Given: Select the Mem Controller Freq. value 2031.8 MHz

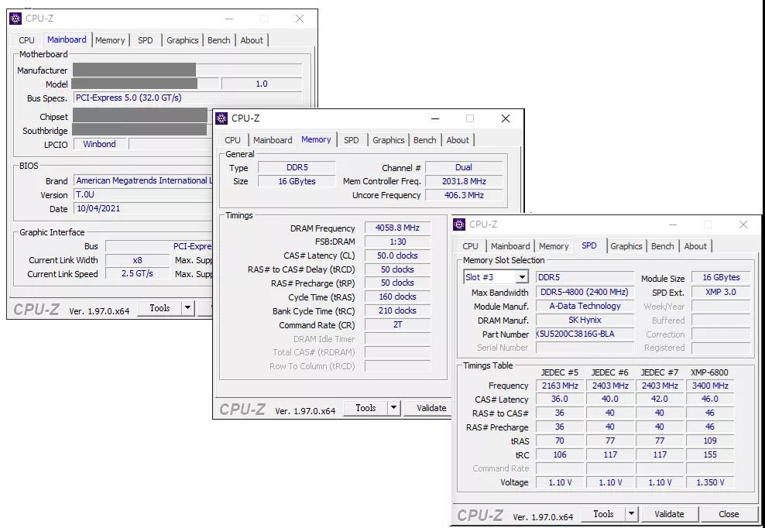Looking at the screenshot, I should coord(464,181).
